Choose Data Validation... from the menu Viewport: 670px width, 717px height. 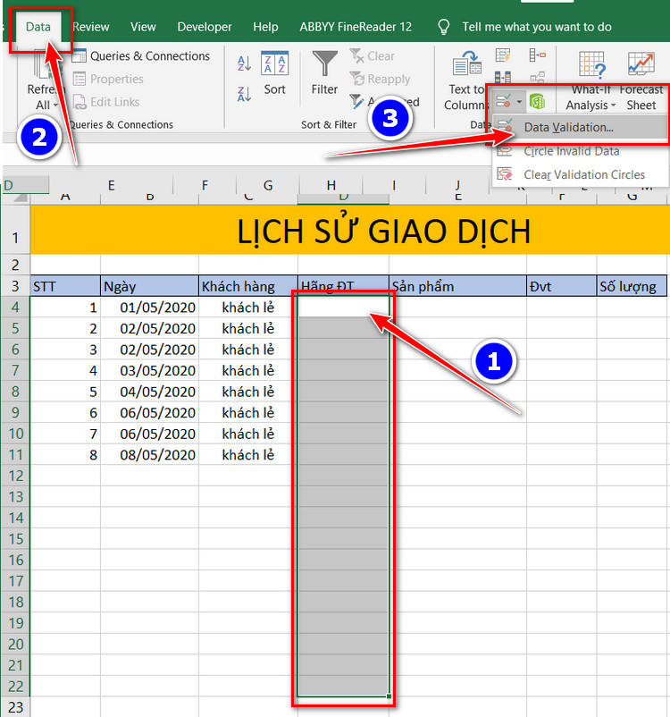click(x=580, y=127)
